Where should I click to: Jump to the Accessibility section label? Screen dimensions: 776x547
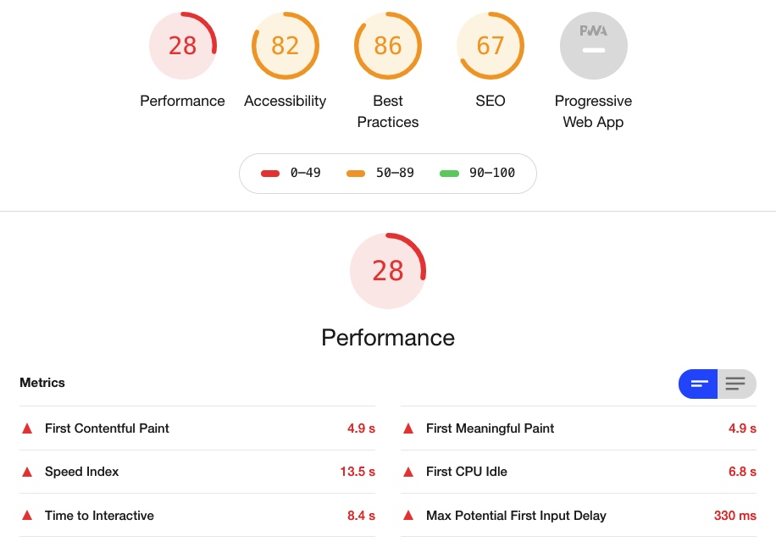coord(285,101)
